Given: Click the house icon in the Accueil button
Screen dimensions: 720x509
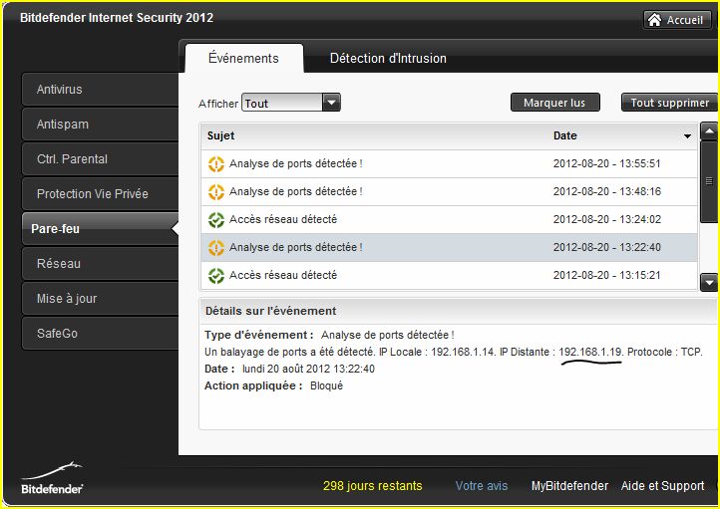Looking at the screenshot, I should tap(654, 20).
